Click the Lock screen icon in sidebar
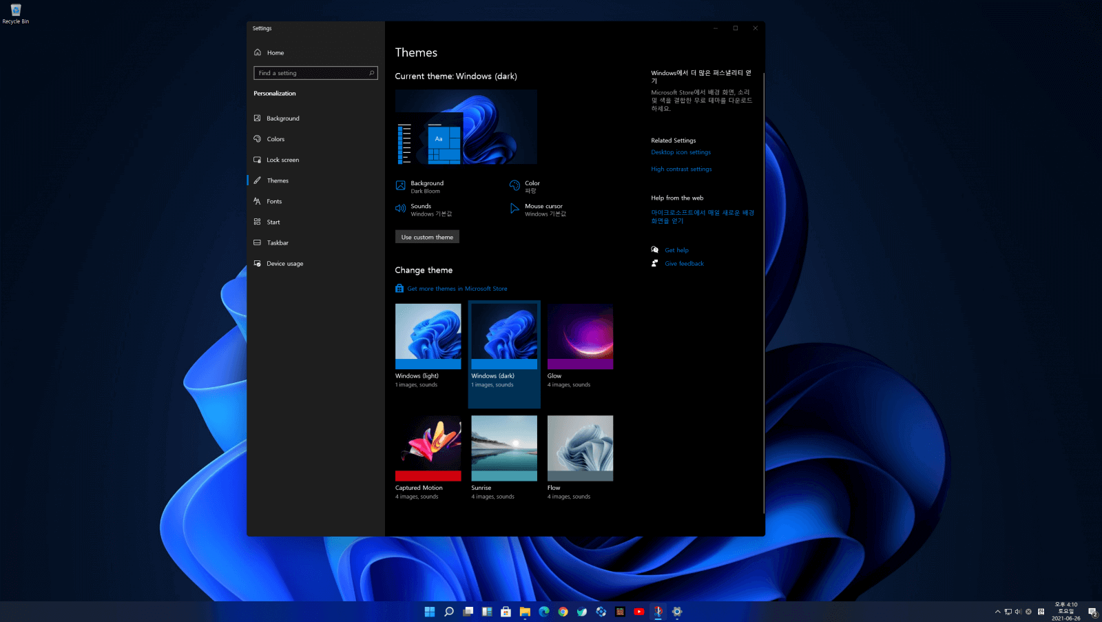 [x=258, y=160]
